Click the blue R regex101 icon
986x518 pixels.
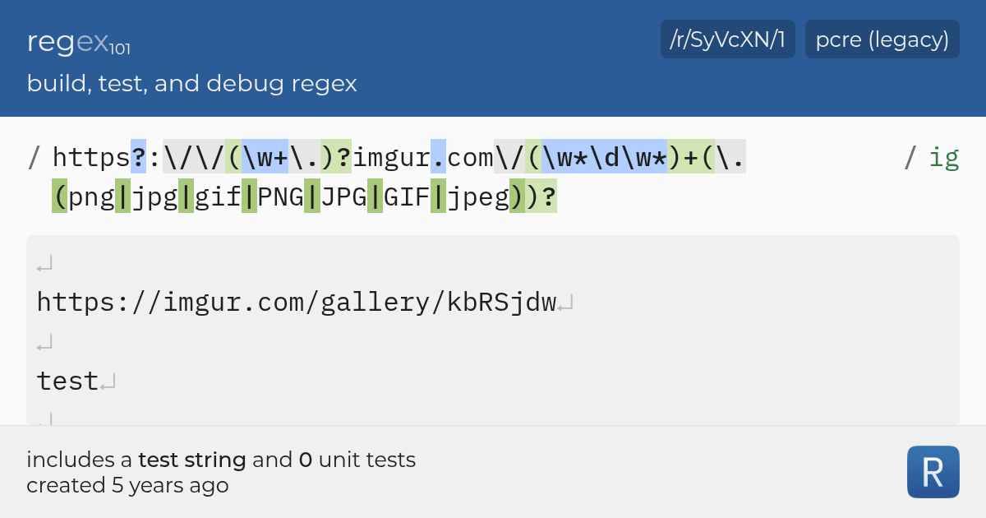pyautogui.click(x=933, y=472)
